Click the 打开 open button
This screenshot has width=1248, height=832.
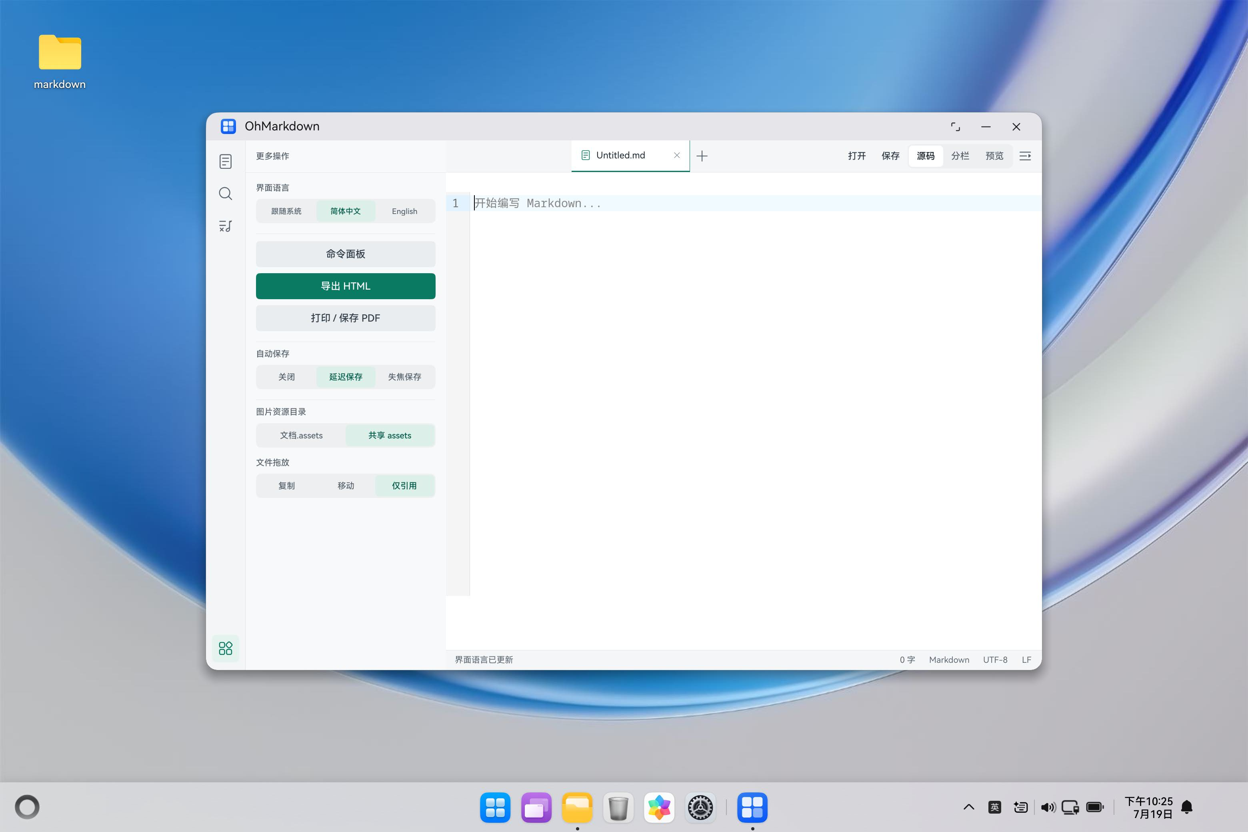pyautogui.click(x=856, y=156)
